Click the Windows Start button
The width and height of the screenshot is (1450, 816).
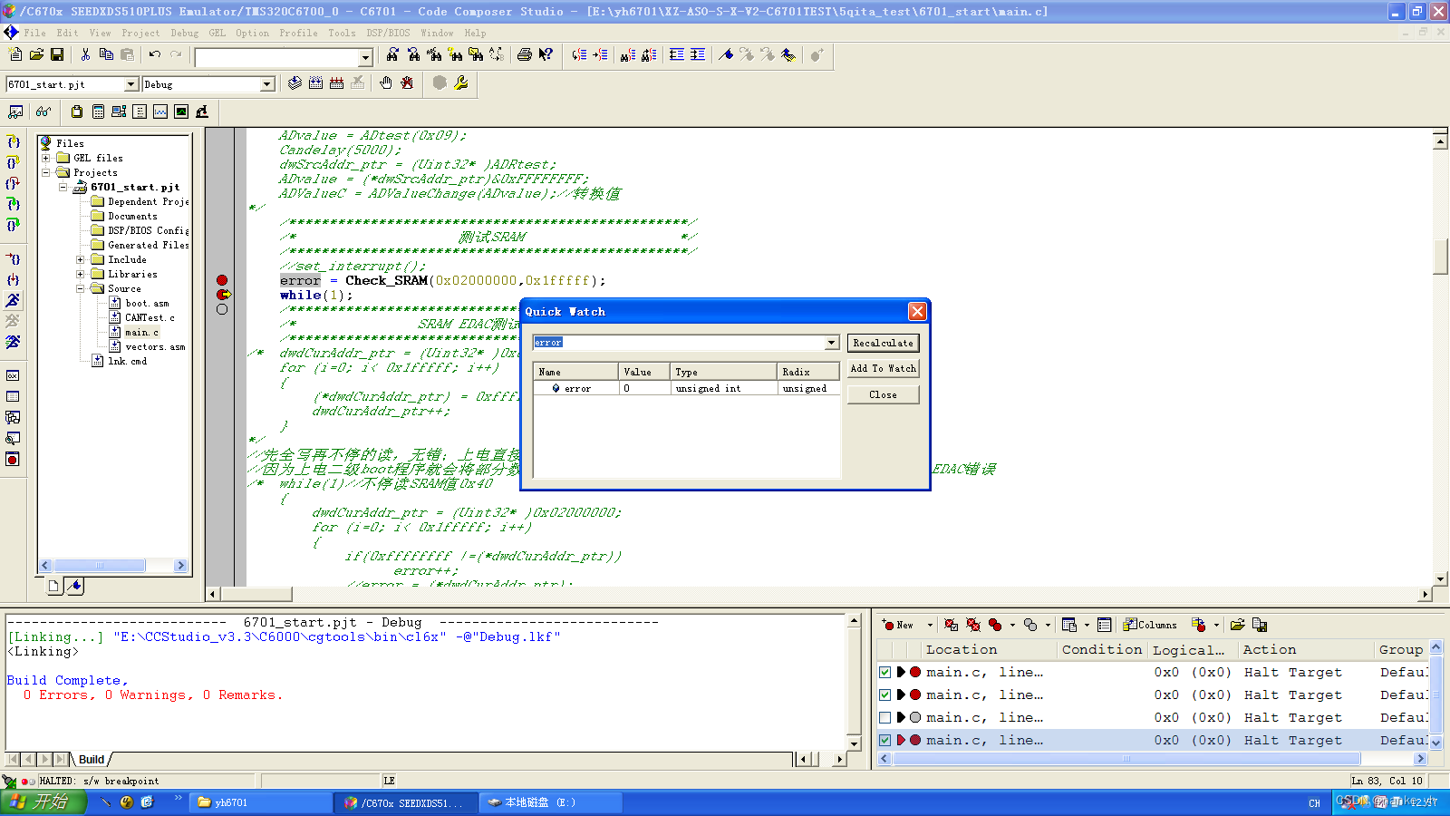[43, 802]
